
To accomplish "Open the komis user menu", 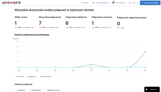I will coord(134,3).
